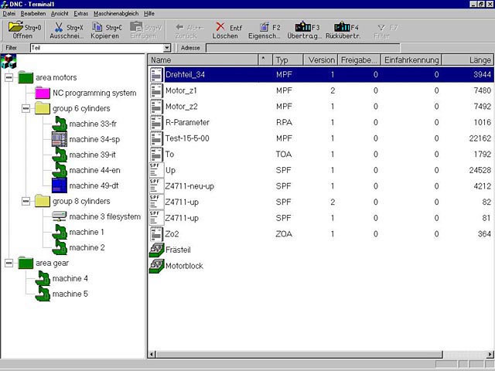Click the horizontal scrollbar left arrow
This screenshot has height=371, width=495.
(152, 354)
